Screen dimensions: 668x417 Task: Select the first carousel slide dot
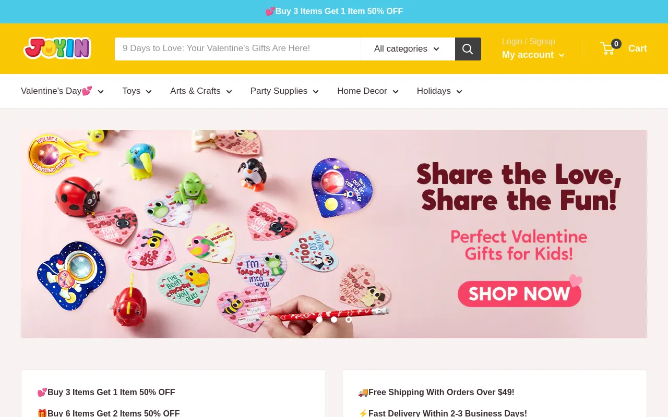[319, 320]
